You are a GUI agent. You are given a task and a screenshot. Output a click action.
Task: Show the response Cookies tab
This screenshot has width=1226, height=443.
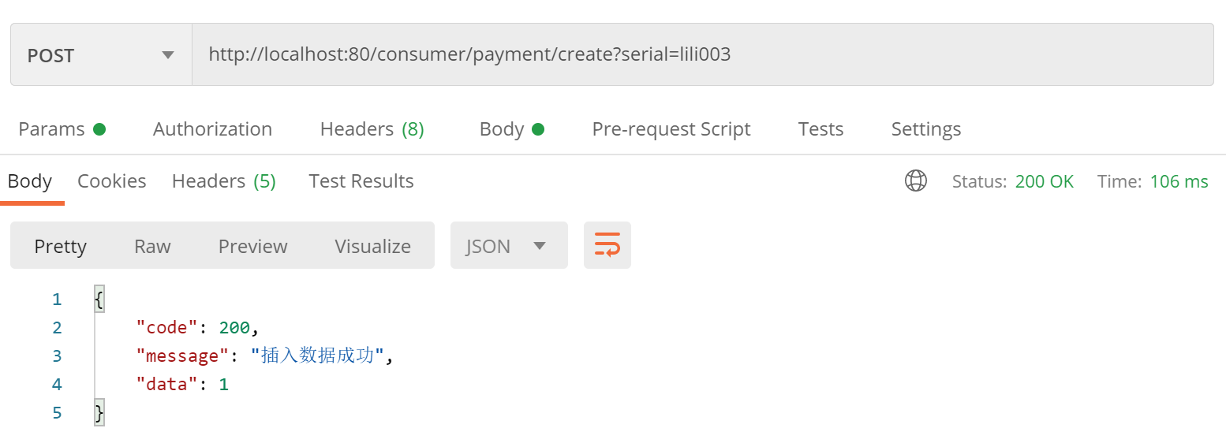[112, 181]
